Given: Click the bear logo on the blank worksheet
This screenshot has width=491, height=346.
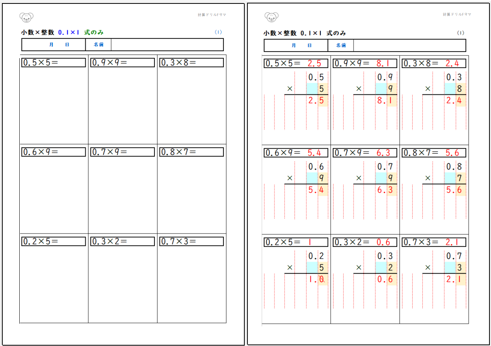Looking at the screenshot, I should [26, 17].
